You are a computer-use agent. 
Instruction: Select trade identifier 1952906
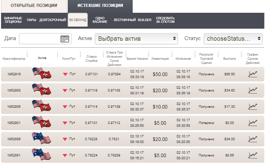(x=14, y=107)
